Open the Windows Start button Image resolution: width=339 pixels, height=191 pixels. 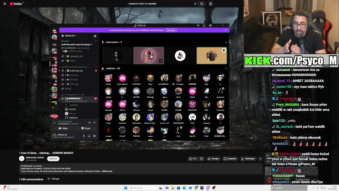click(x=126, y=188)
